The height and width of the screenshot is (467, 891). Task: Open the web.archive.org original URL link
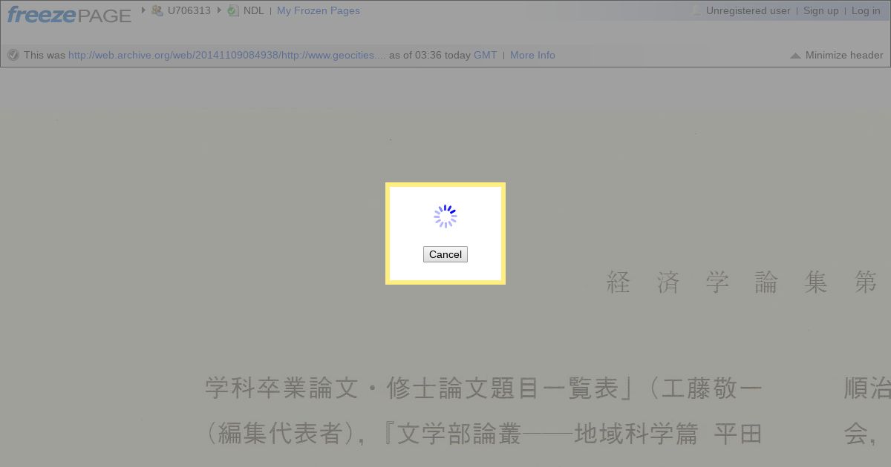click(227, 55)
